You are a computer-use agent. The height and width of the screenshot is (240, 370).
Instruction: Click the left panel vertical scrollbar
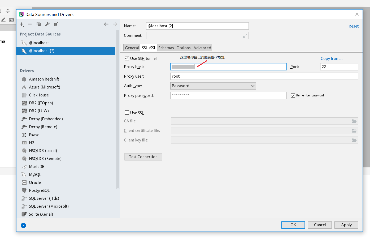point(118,109)
